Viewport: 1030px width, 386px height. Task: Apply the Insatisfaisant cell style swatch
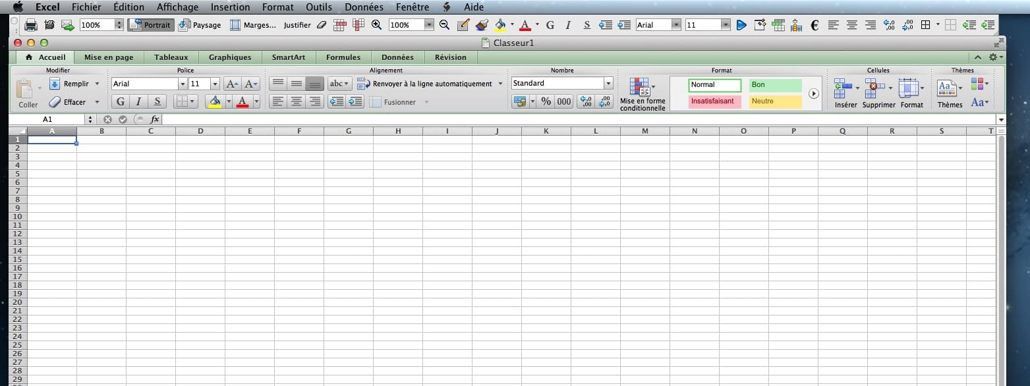(x=715, y=101)
